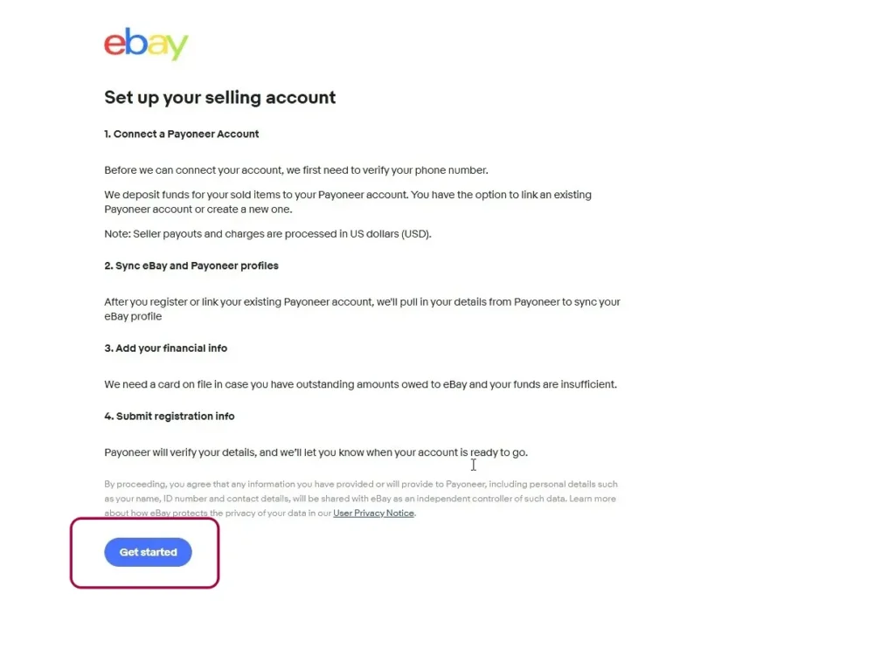The width and height of the screenshot is (895, 655).
Task: Click the green 'y' in the eBay logo
Action: (177, 47)
